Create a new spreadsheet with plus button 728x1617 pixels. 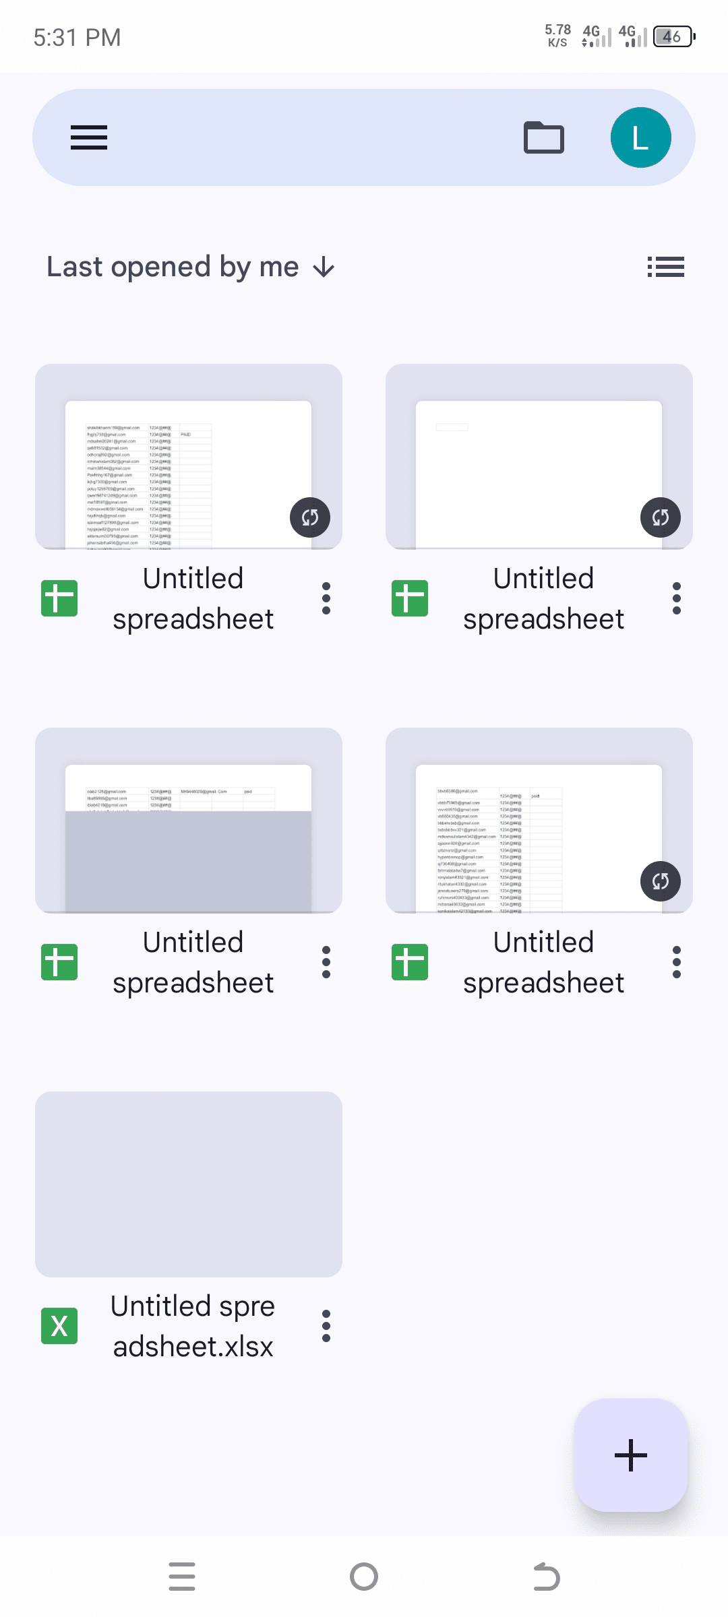click(631, 1455)
